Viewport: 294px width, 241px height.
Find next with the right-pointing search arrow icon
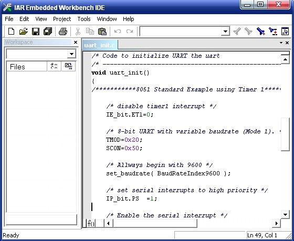pos(248,32)
